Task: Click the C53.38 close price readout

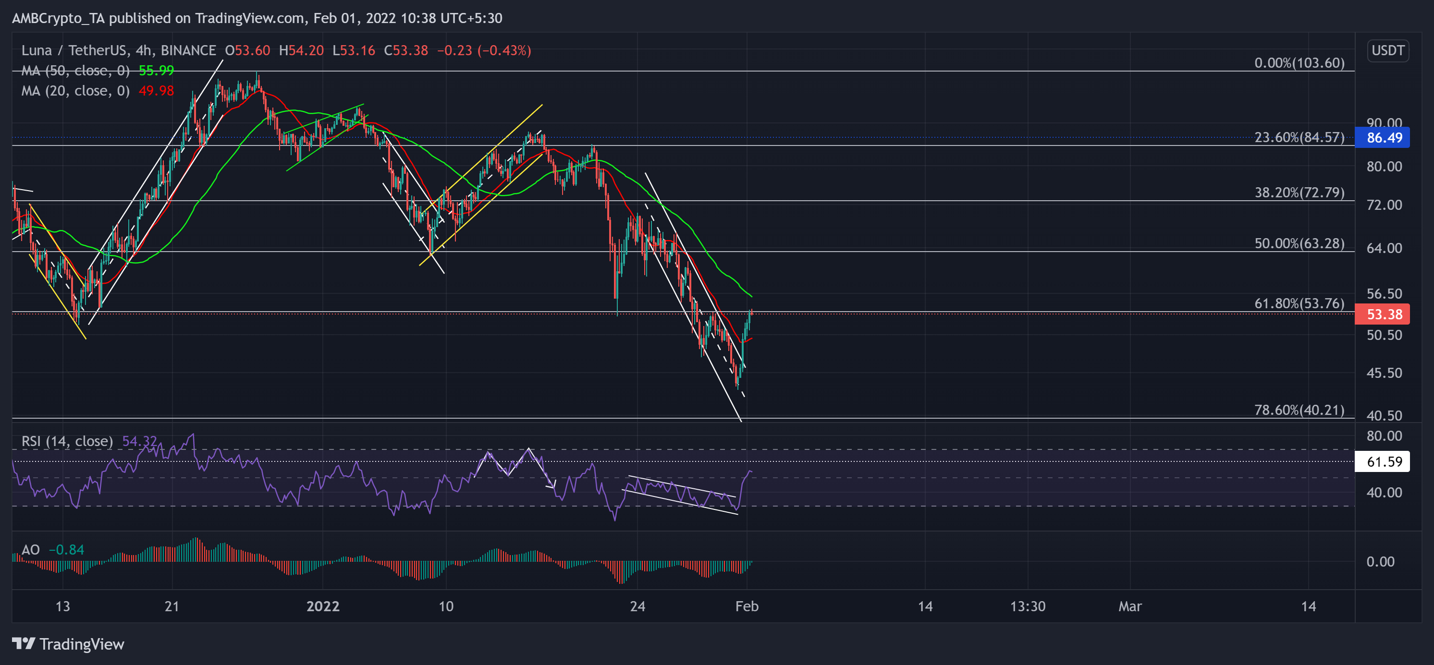Action: pyautogui.click(x=406, y=50)
